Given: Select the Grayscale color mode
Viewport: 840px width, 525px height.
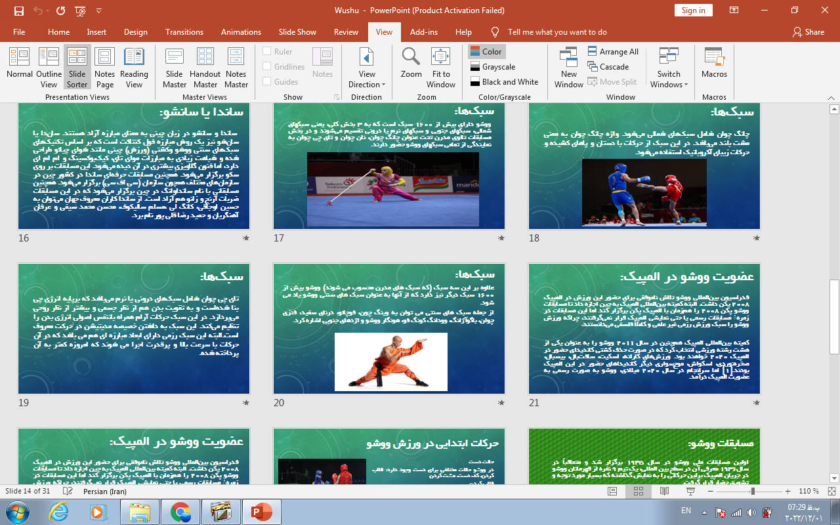Looking at the screenshot, I should tap(493, 66).
